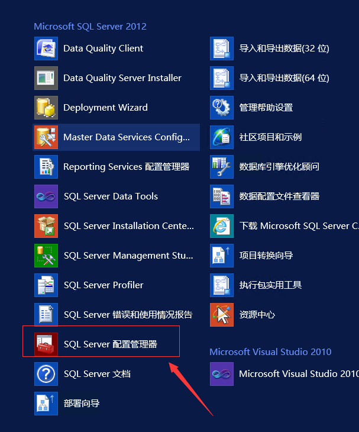The image size is (359, 432).
Task: Open the Deployment Wizard icon
Action: click(46, 108)
